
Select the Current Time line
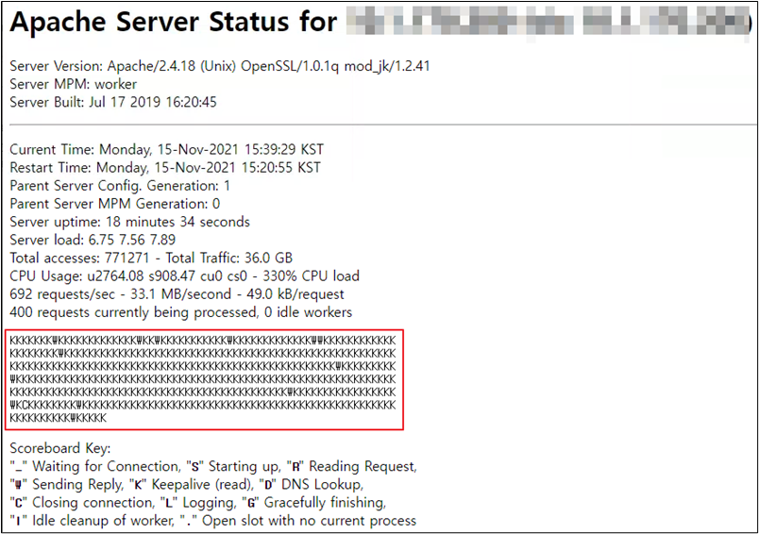tap(166, 149)
